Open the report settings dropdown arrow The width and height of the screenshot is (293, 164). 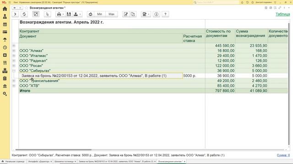coord(149,14)
